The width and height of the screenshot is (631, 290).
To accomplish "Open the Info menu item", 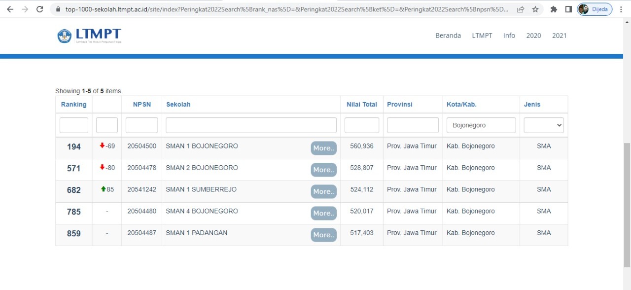I will tap(509, 36).
